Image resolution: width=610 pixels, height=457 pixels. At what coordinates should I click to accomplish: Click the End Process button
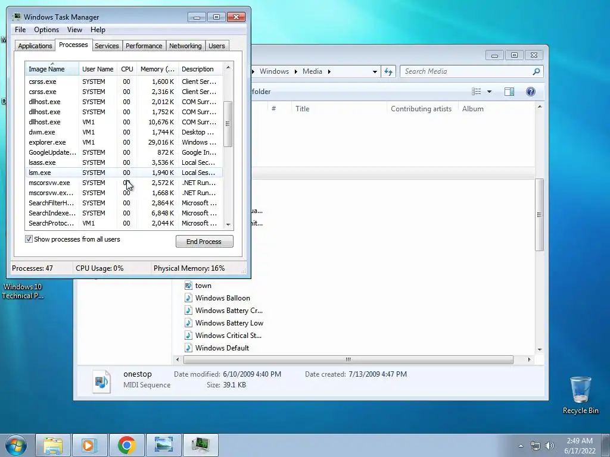(x=205, y=242)
